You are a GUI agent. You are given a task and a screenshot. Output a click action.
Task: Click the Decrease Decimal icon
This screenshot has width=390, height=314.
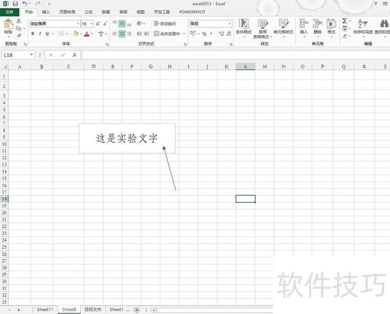[229, 33]
